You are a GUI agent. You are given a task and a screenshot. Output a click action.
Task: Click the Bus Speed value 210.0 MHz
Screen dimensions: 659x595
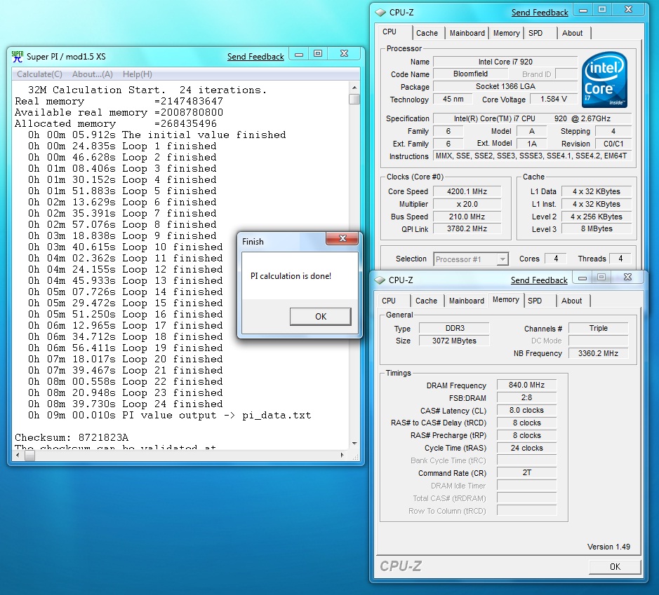tap(467, 217)
